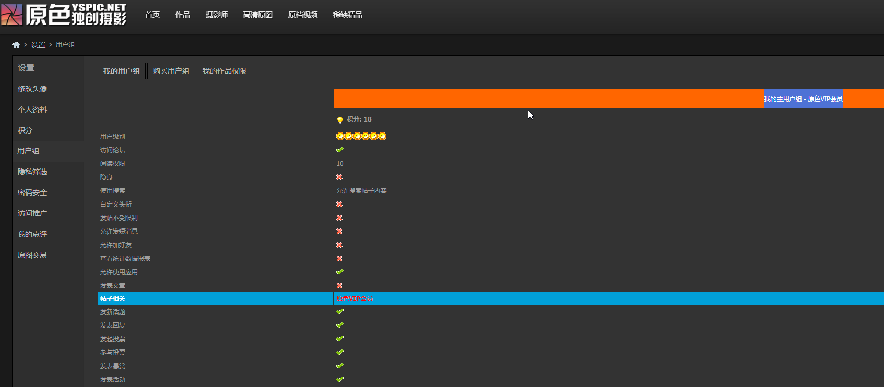This screenshot has height=387, width=884.
Task: Open 我的点评 in the sidebar
Action: click(32, 234)
